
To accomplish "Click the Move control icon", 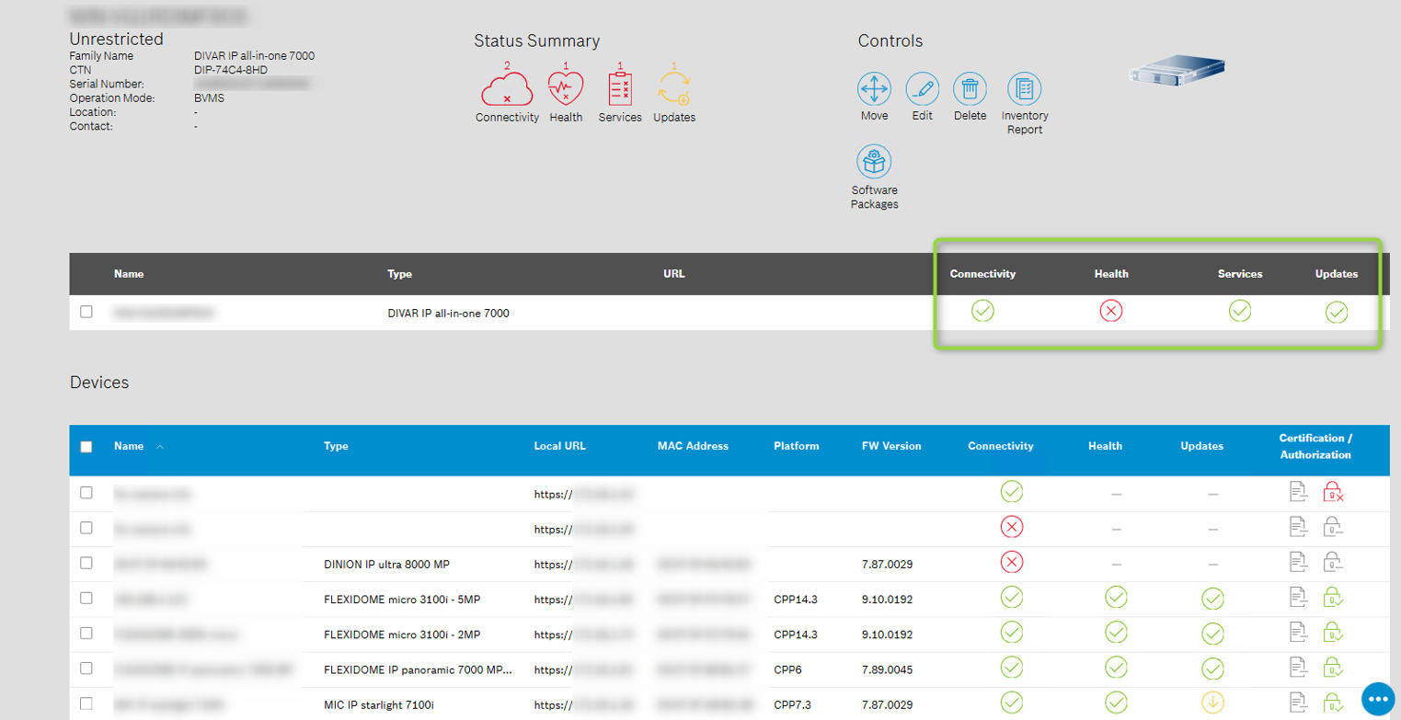I will click(874, 89).
